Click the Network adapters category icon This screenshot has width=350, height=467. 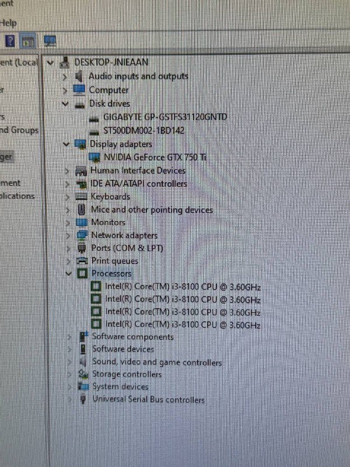[x=82, y=235]
